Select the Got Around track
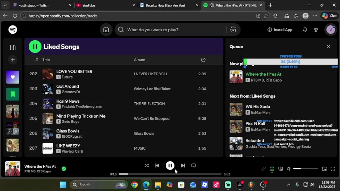This screenshot has width=340, height=191. pyautogui.click(x=67, y=86)
